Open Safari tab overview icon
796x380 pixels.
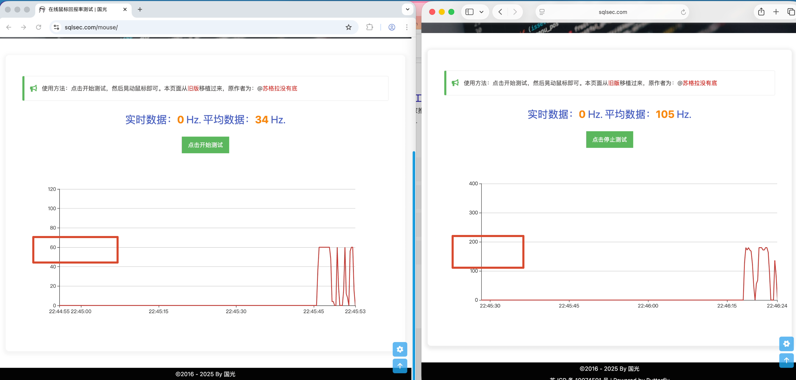[791, 12]
